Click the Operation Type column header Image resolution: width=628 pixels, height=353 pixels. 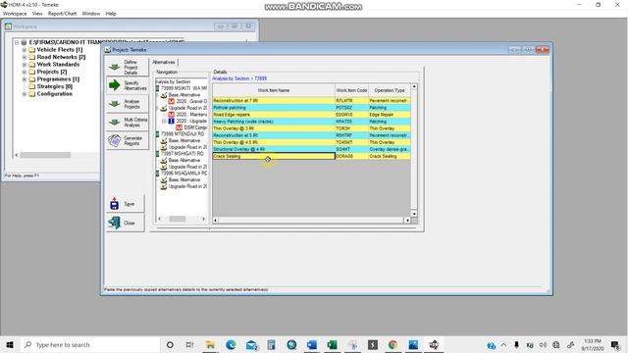[390, 90]
